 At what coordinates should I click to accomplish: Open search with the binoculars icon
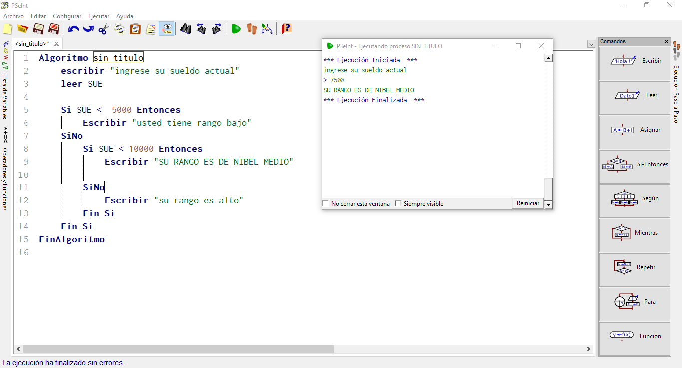(186, 29)
